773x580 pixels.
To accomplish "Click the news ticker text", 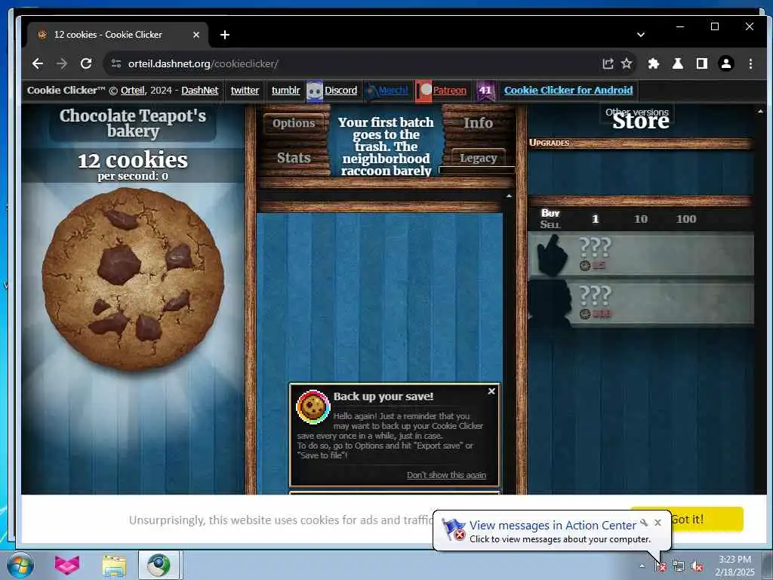I will (x=386, y=146).
